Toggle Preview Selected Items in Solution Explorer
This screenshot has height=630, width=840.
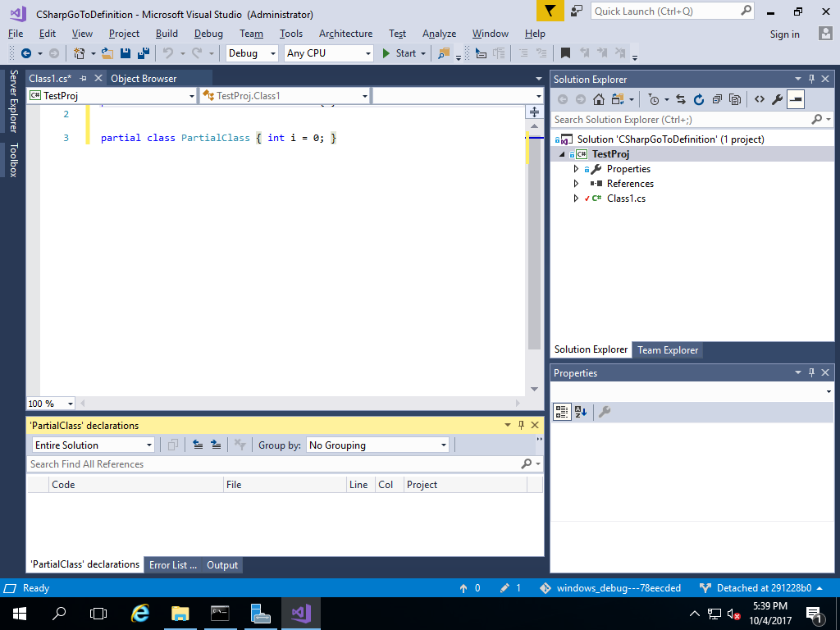[x=796, y=99]
